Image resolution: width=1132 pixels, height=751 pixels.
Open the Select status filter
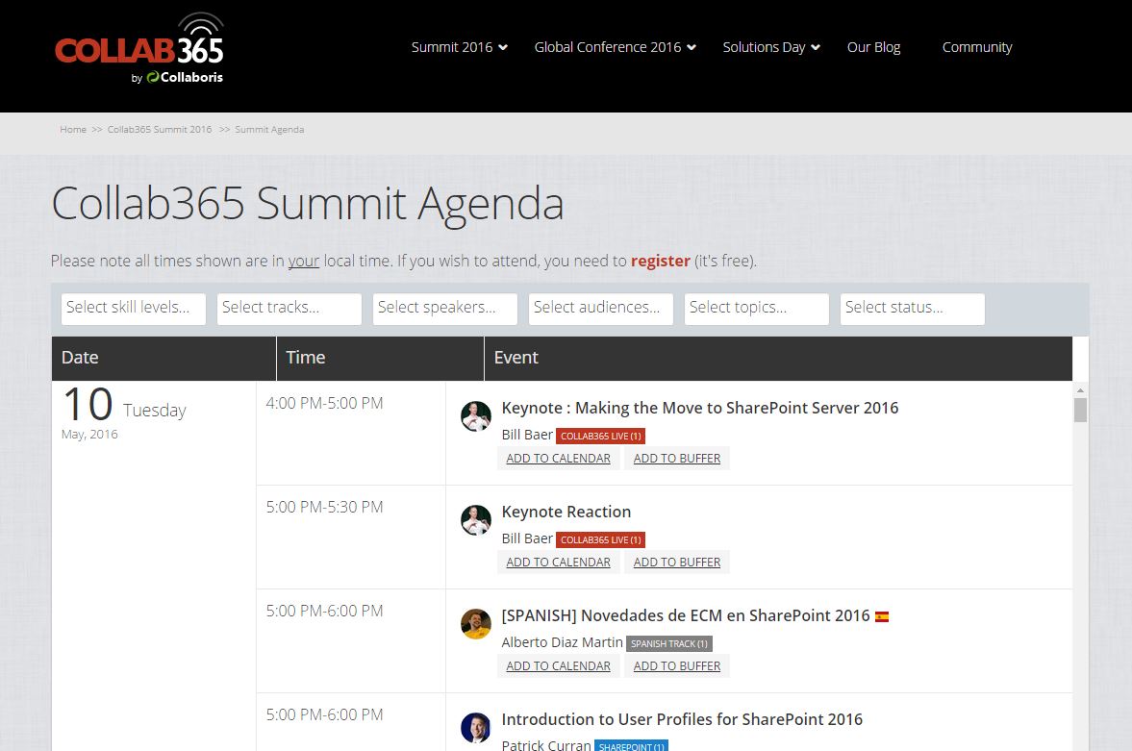(x=913, y=309)
